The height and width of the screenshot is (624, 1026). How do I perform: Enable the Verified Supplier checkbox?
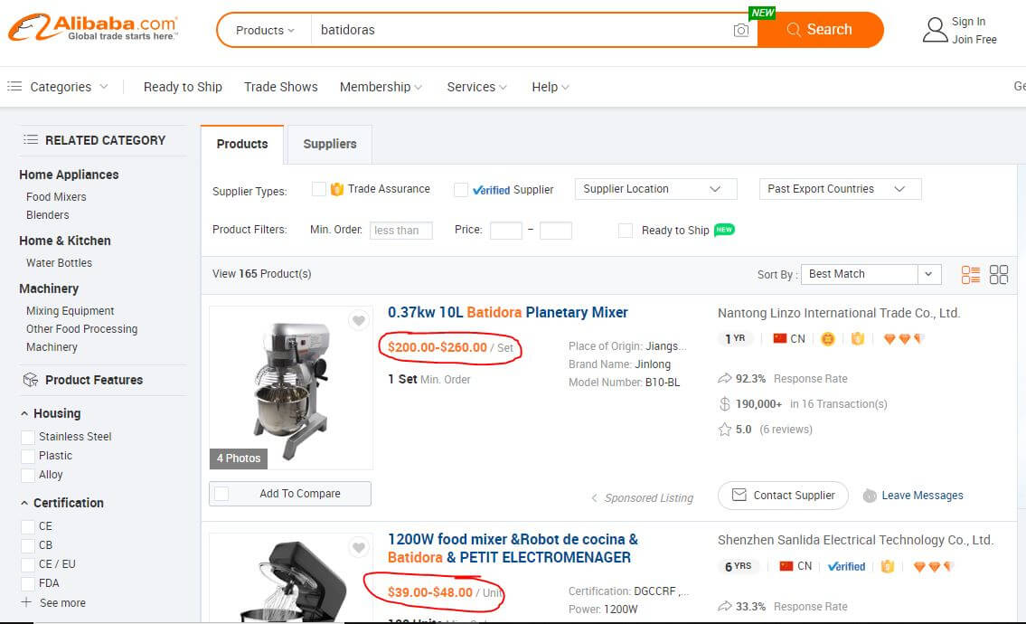[x=461, y=190]
